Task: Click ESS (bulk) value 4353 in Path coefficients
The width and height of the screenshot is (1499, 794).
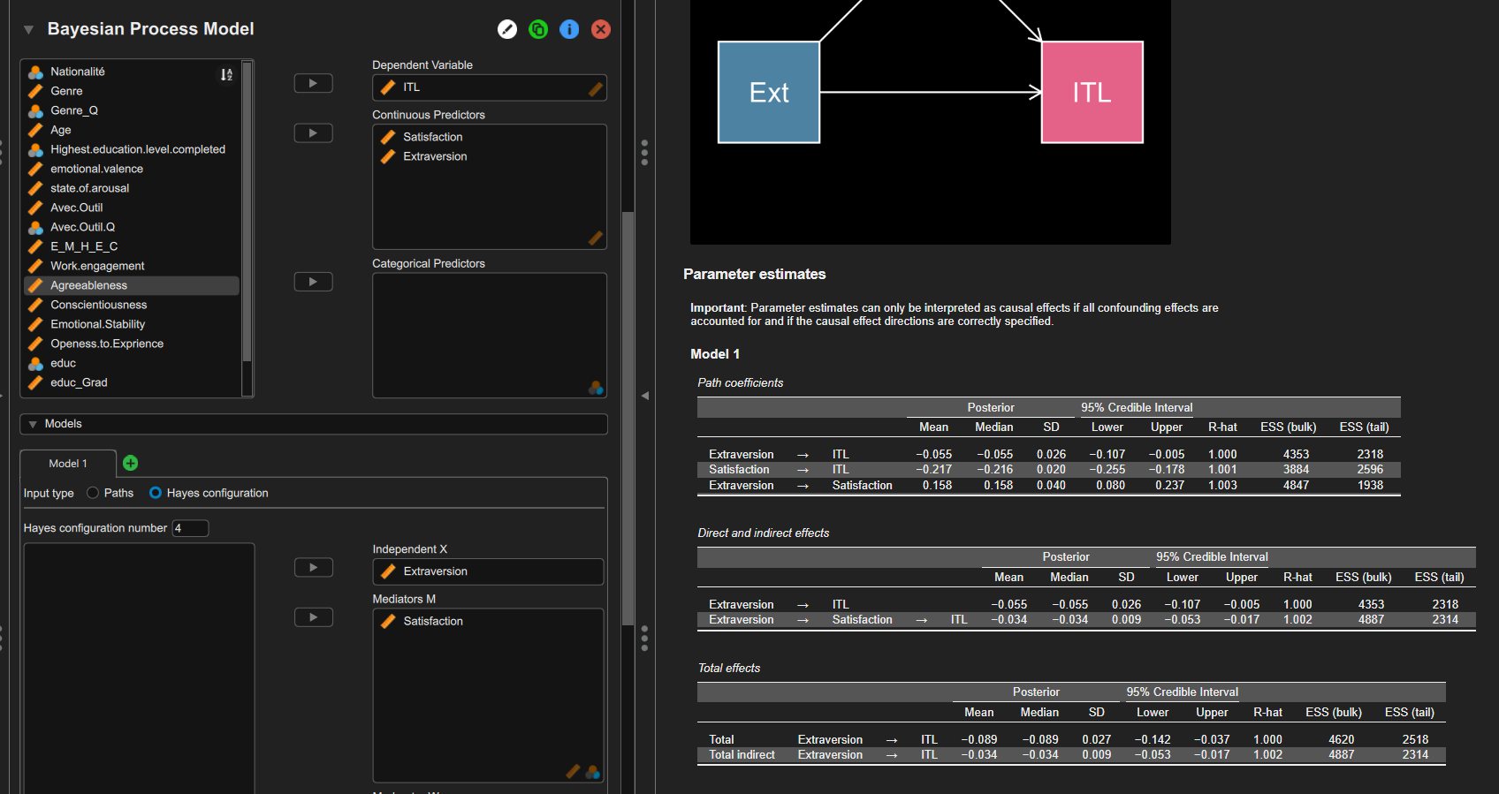Action: (1296, 454)
